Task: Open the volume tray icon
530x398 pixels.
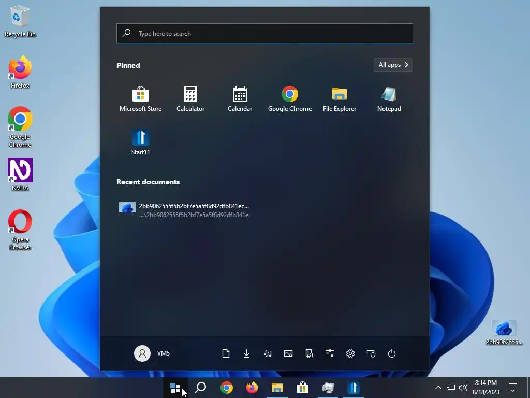Action: (463, 388)
